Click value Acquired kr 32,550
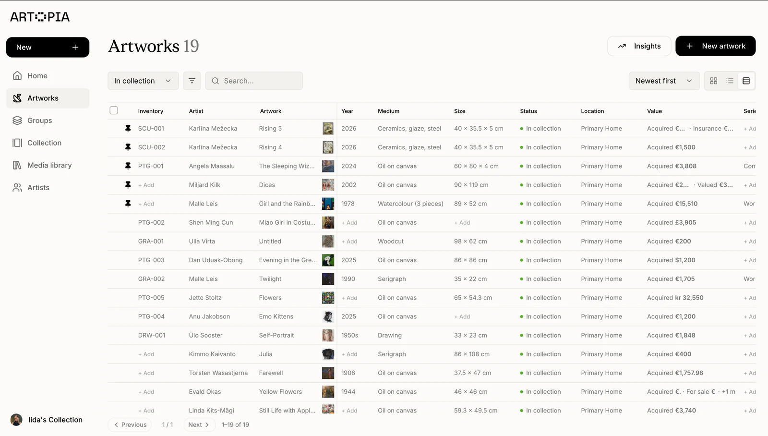768x436 pixels. [x=675, y=298]
